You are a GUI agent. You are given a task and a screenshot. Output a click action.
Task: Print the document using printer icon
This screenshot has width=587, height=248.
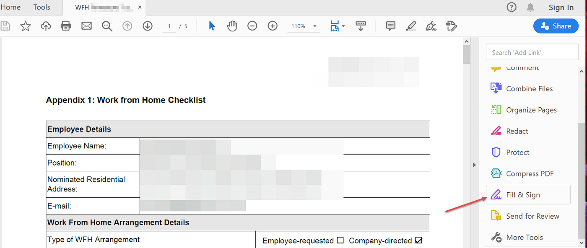[x=66, y=26]
